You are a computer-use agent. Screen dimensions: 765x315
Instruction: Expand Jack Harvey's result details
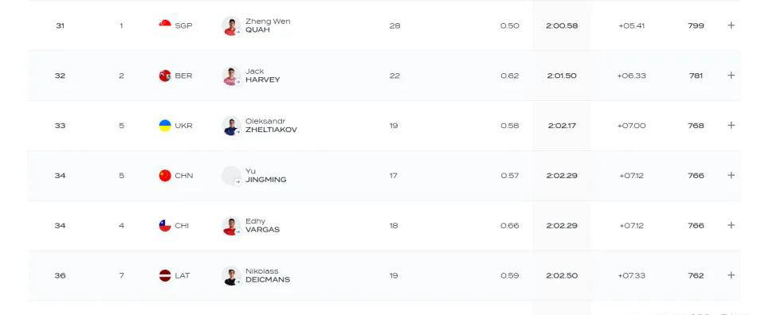[731, 76]
